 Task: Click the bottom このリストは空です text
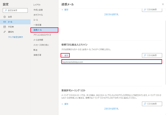click(111, 109)
